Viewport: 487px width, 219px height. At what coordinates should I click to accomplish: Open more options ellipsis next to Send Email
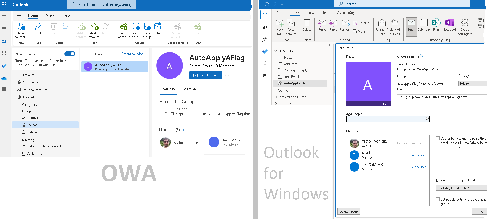coord(227,75)
